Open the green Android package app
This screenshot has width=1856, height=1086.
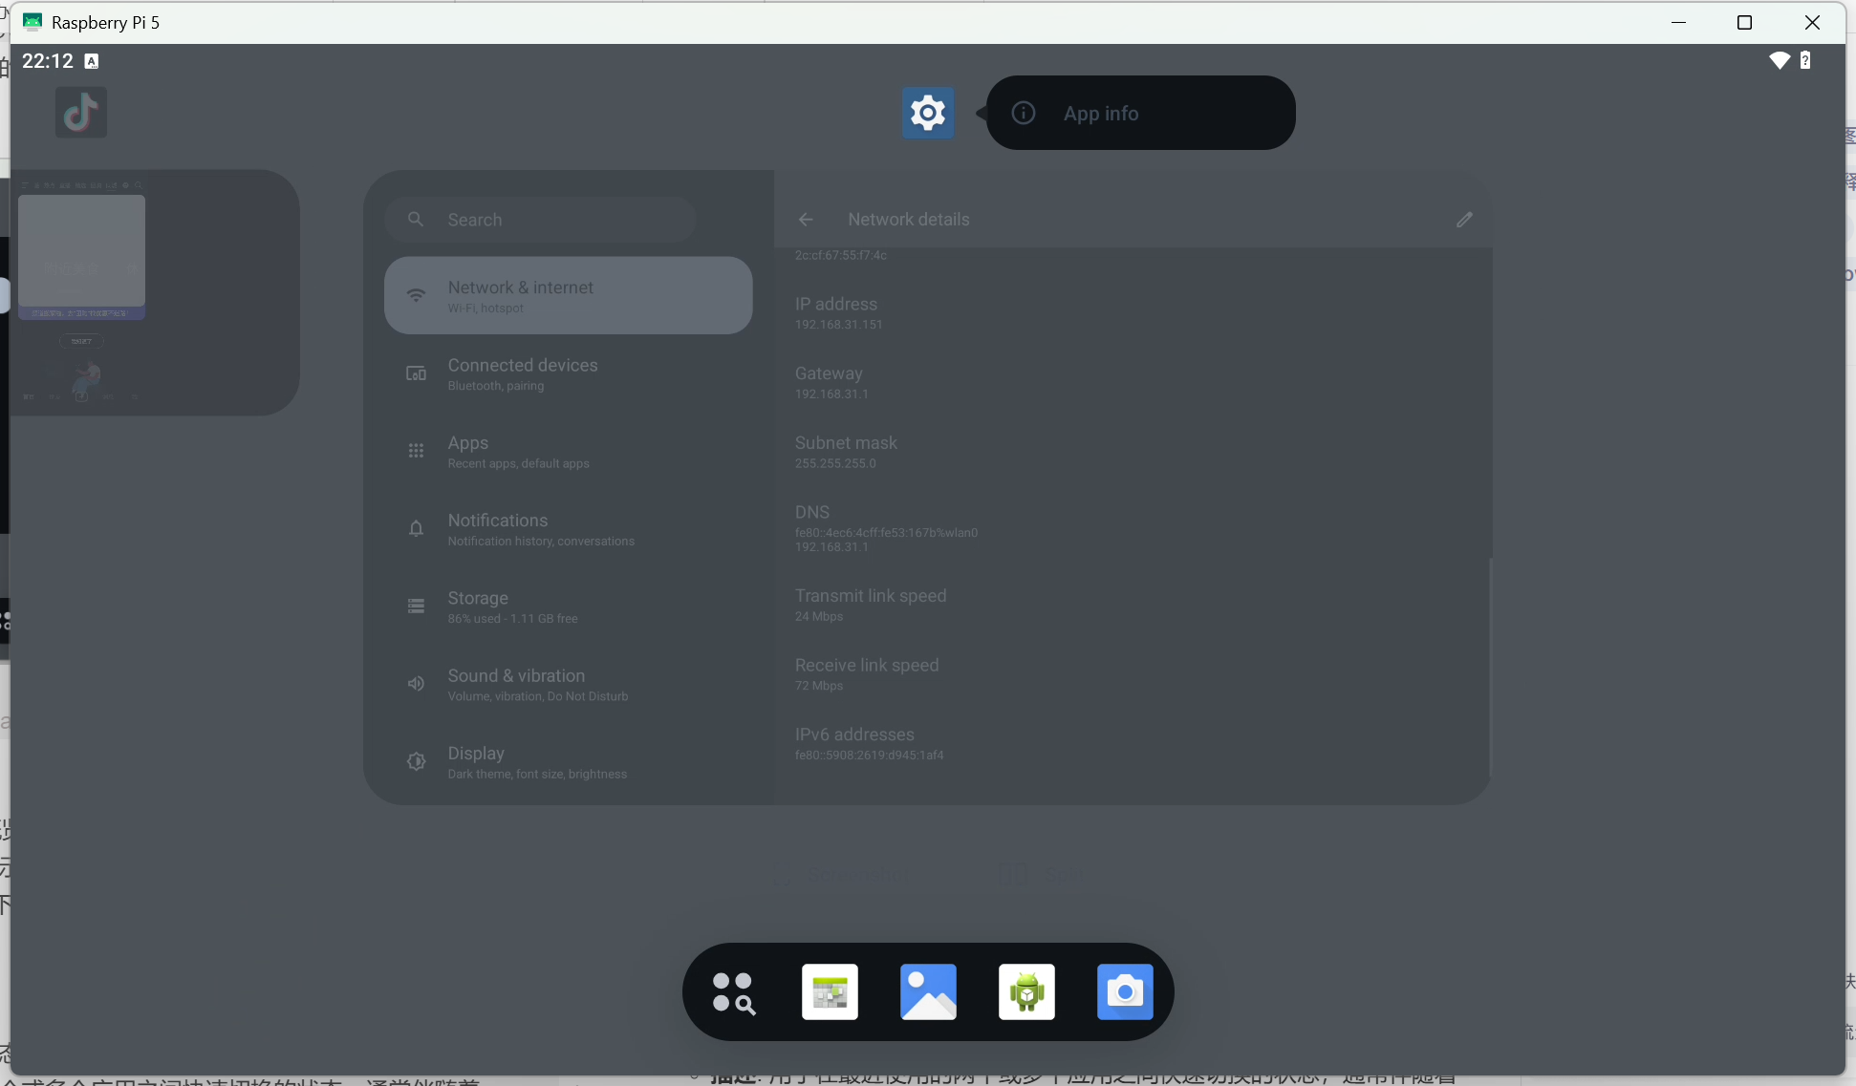(1026, 992)
